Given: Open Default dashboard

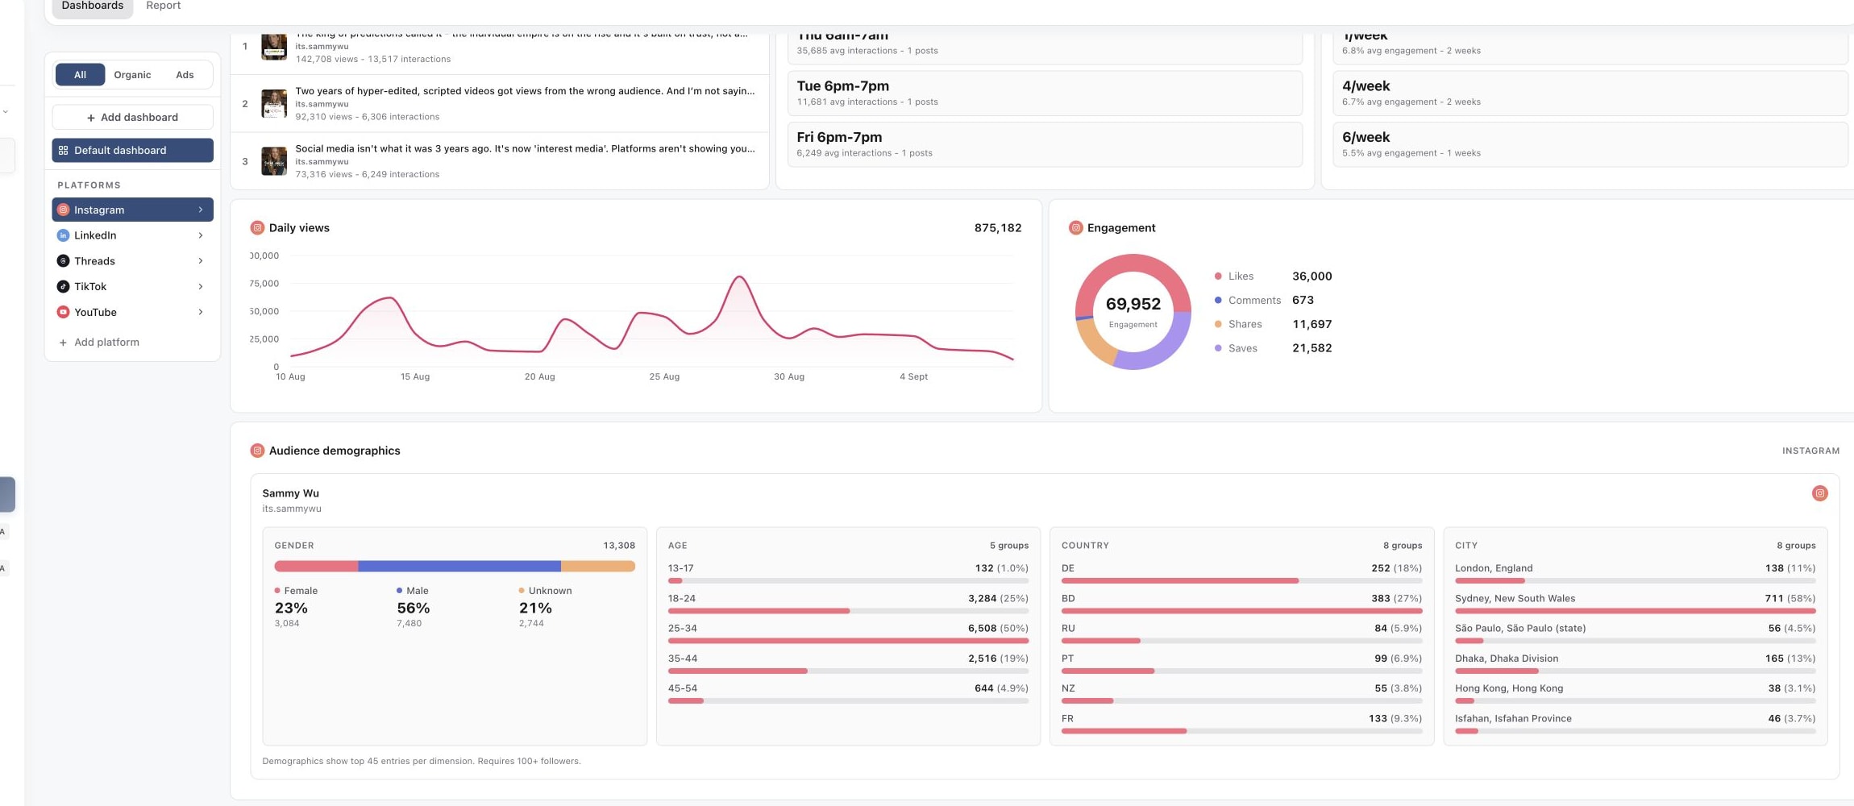Looking at the screenshot, I should click(x=133, y=151).
